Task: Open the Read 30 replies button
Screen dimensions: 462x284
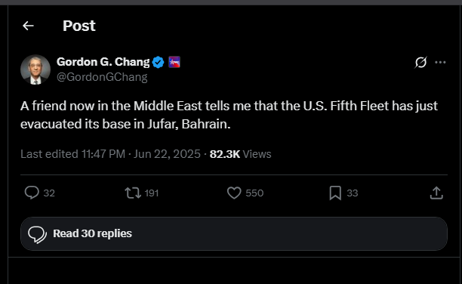Action: [x=234, y=234]
